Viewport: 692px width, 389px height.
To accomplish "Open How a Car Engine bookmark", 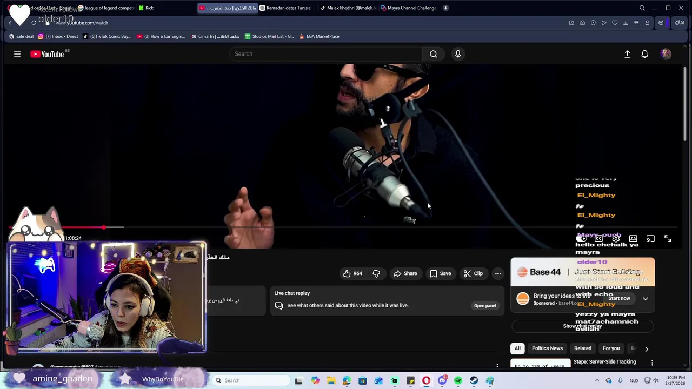I will [x=161, y=37].
